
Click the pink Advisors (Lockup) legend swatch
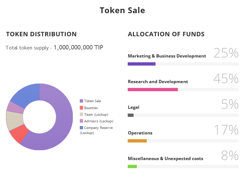(x=82, y=121)
